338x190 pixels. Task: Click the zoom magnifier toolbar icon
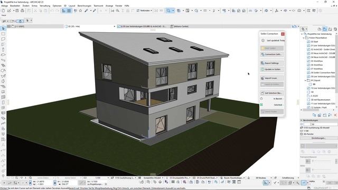tap(118, 11)
